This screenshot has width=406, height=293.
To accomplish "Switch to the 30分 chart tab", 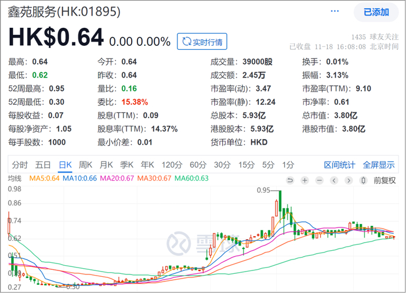I will [x=222, y=164].
